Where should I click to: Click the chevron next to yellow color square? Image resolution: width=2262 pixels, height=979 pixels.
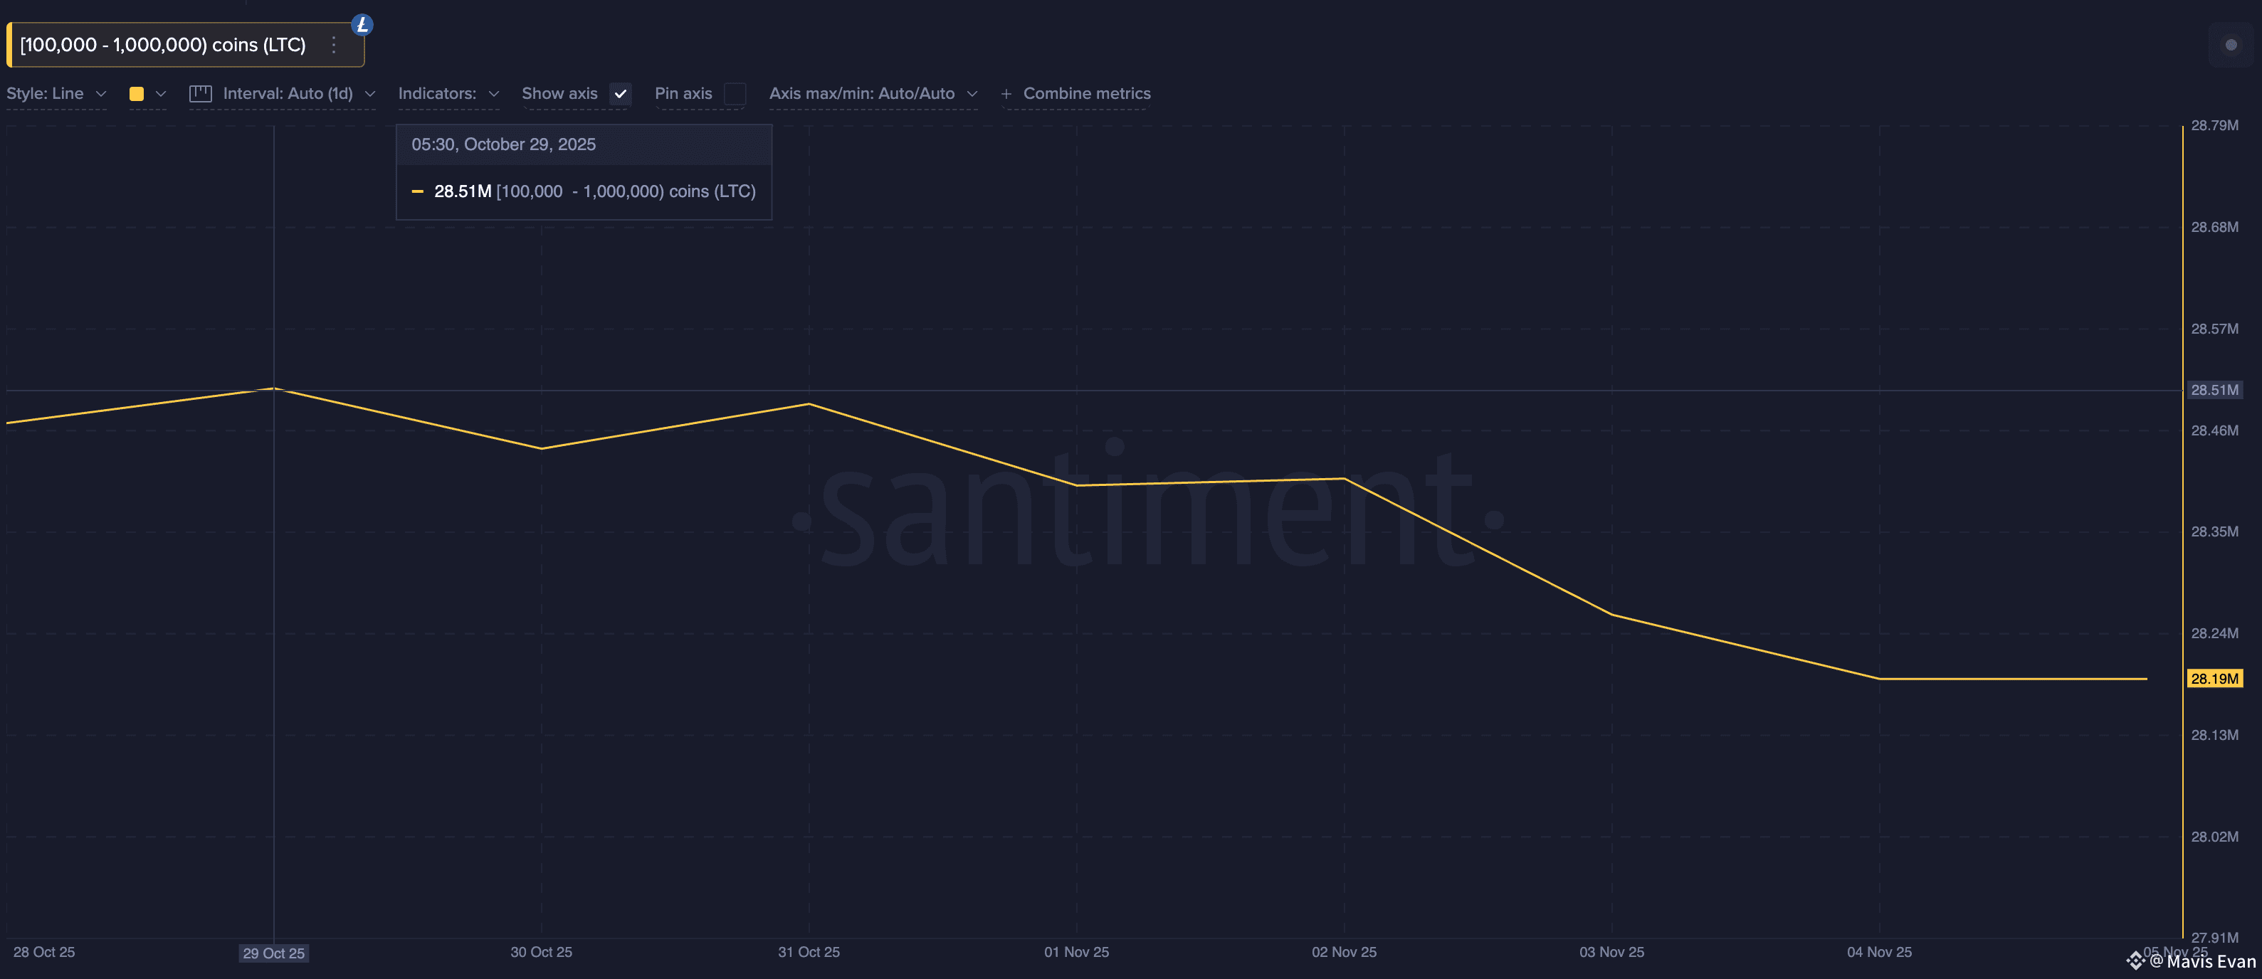click(x=161, y=94)
